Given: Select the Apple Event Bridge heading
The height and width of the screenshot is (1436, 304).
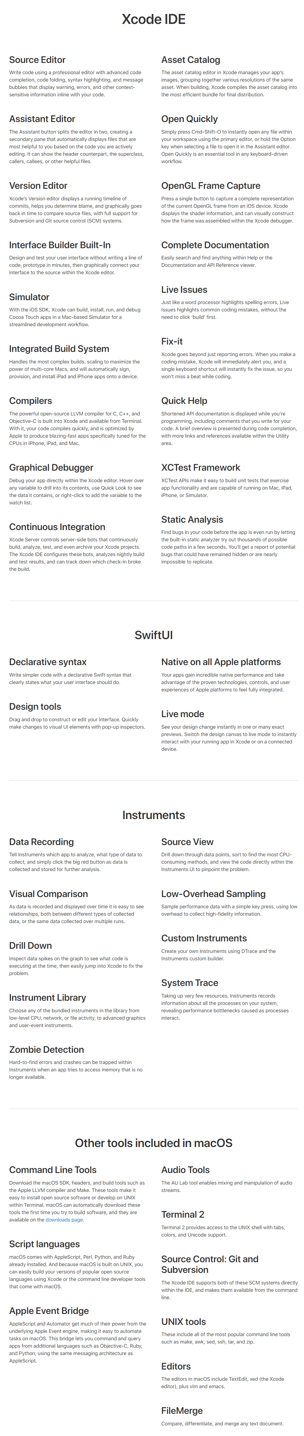Looking at the screenshot, I should [x=49, y=1311].
